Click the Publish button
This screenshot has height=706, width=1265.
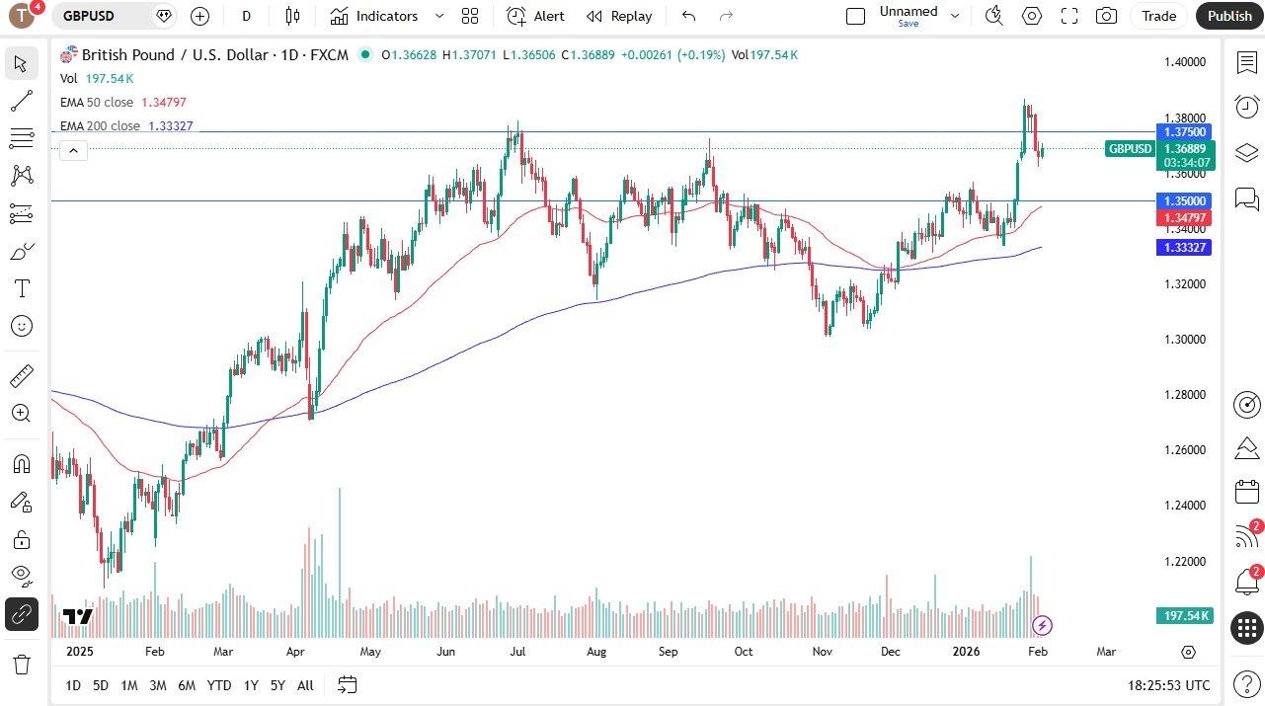click(1228, 16)
